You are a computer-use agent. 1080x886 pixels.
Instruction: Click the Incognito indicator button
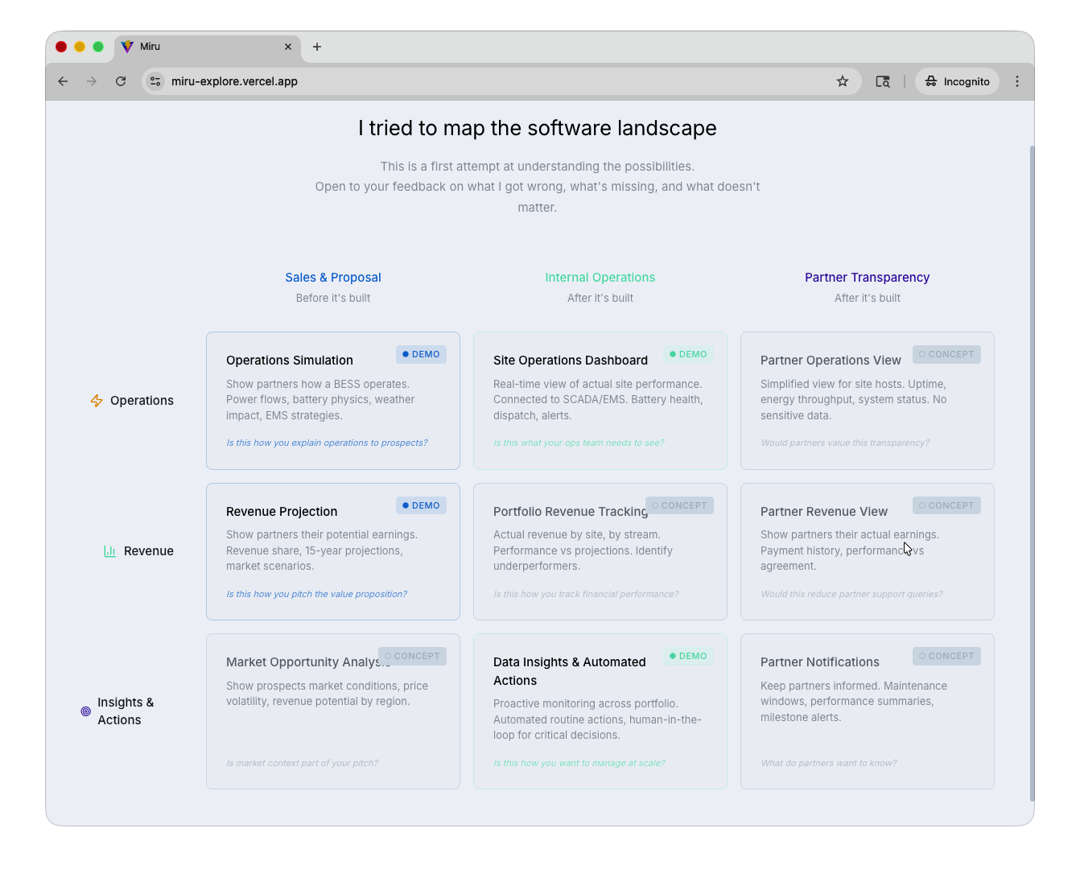point(957,81)
